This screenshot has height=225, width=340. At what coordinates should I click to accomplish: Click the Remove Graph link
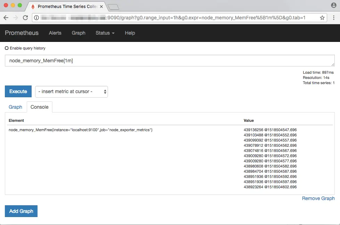point(318,198)
